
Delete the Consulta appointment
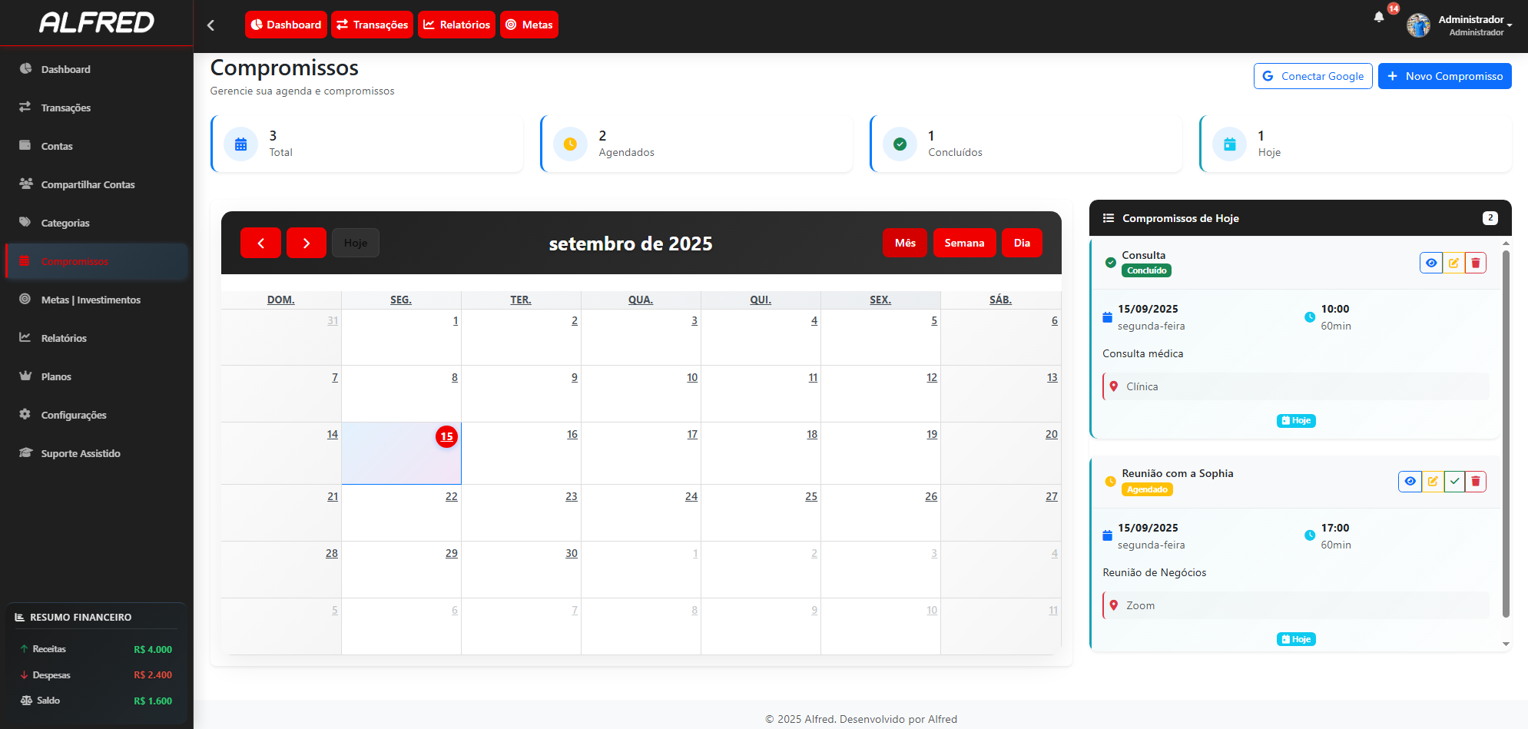(x=1475, y=263)
